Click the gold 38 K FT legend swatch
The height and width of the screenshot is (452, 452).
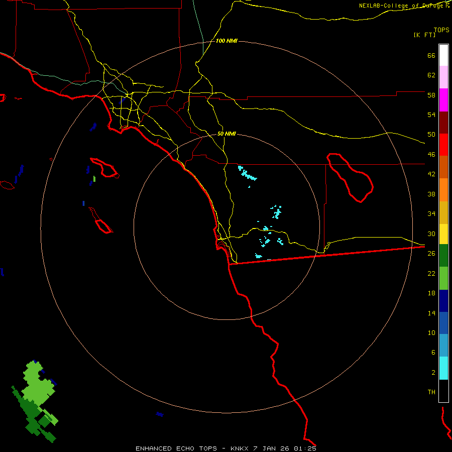443,212
